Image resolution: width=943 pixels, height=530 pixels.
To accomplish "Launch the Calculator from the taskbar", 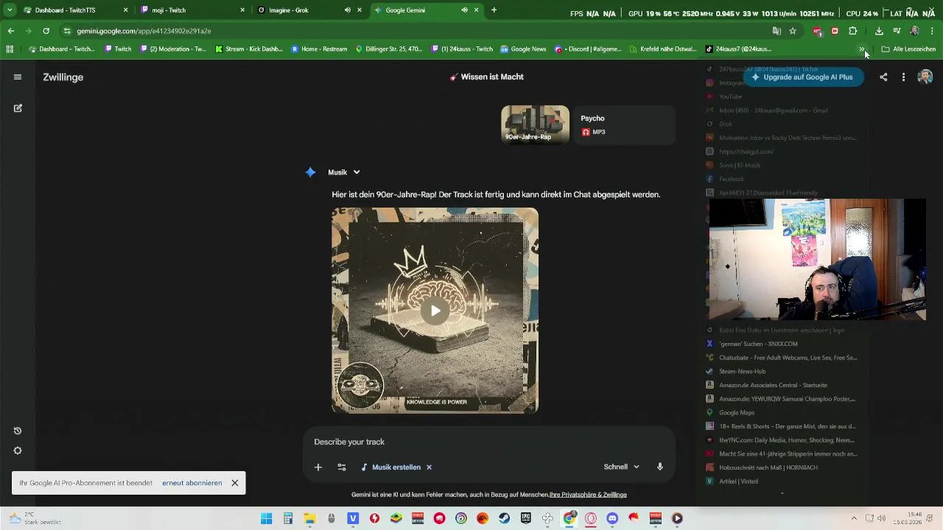I will [288, 518].
